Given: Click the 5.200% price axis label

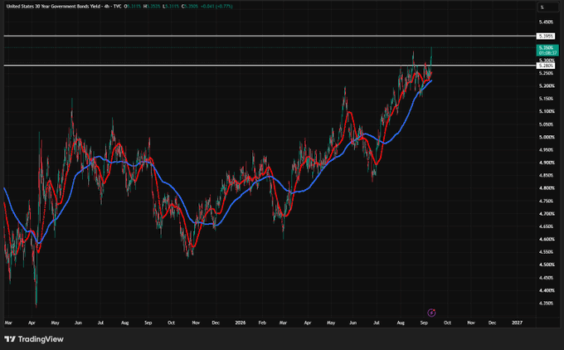Looking at the screenshot, I should point(546,86).
